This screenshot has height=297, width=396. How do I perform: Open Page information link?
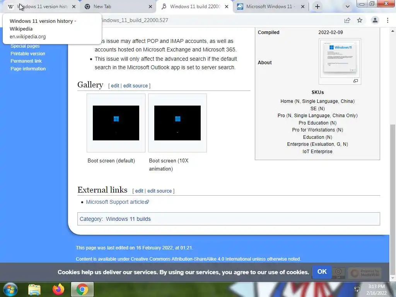[28, 69]
